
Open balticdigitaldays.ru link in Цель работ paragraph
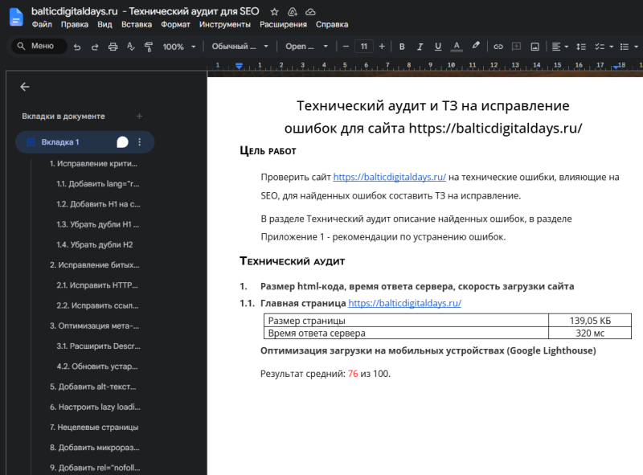(x=390, y=177)
